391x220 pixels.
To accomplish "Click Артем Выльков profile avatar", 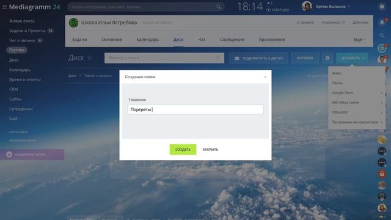I will click(x=307, y=6).
